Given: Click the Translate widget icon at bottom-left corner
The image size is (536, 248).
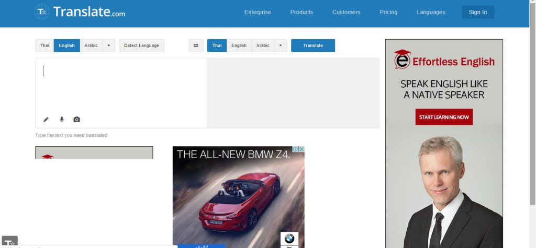Looking at the screenshot, I should point(9,242).
